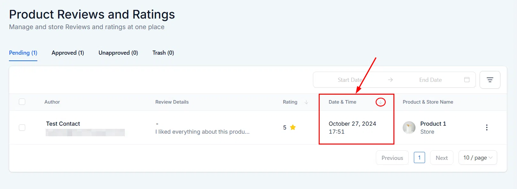Click the Product & Store Name header
517x189 pixels.
(x=428, y=102)
